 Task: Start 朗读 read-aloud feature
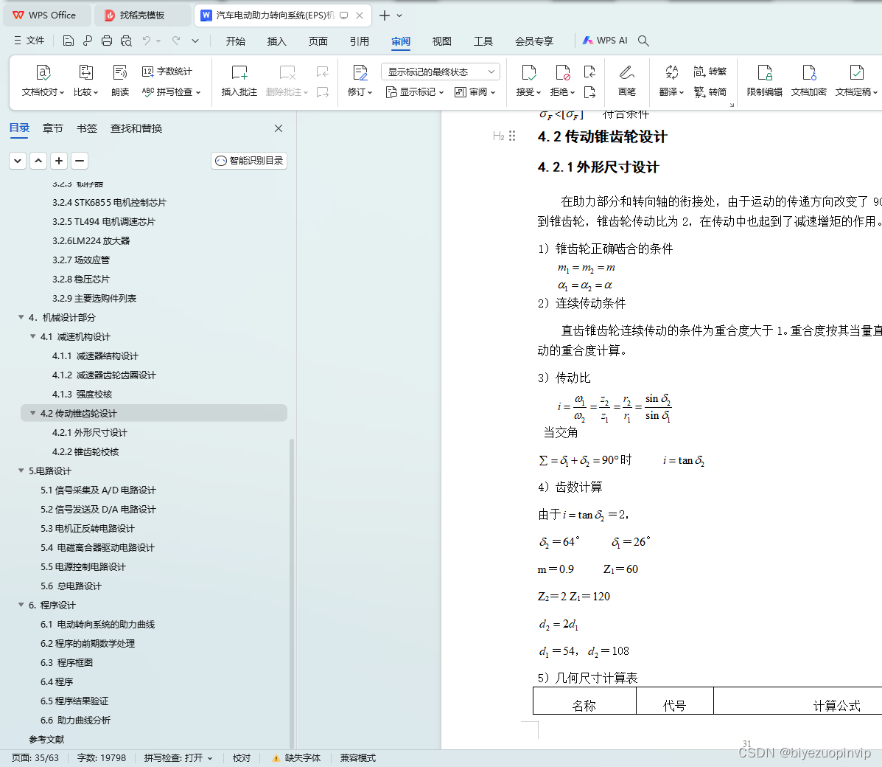point(120,80)
